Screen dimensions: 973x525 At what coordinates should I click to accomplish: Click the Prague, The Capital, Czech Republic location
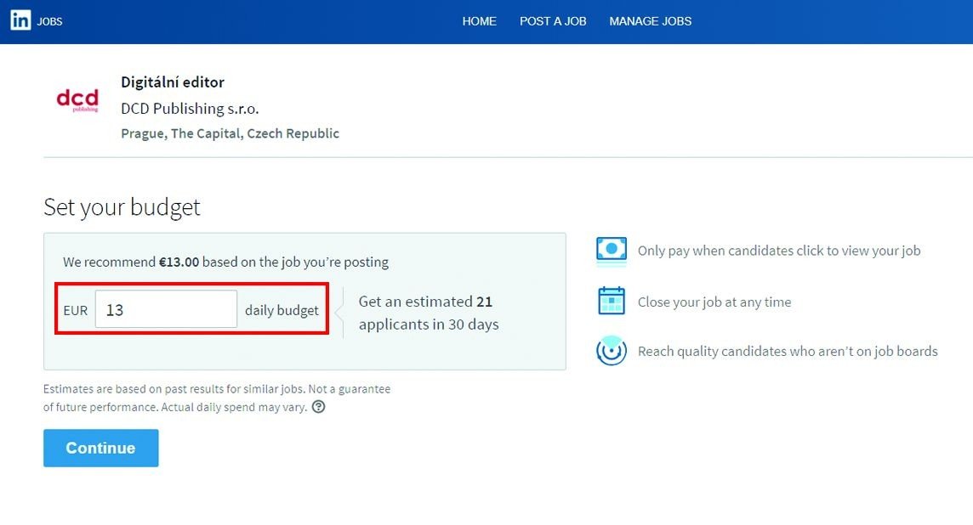[x=230, y=133]
